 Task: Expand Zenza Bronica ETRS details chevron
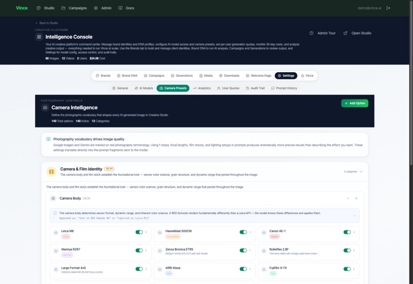point(250,250)
